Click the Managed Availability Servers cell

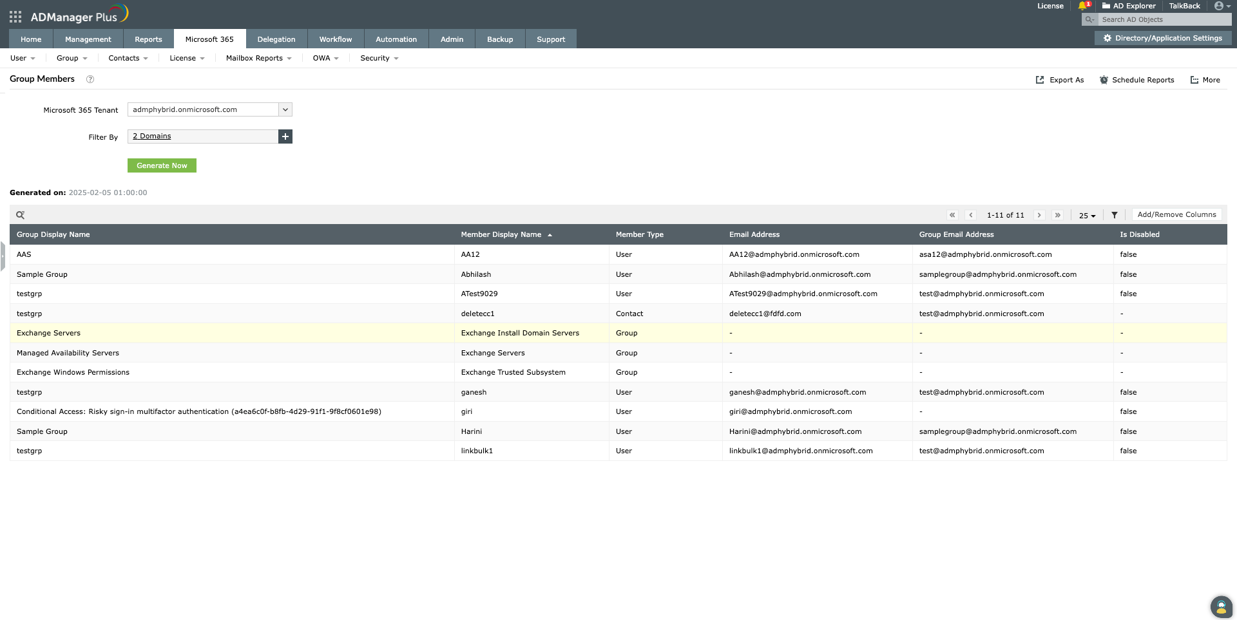coord(232,353)
